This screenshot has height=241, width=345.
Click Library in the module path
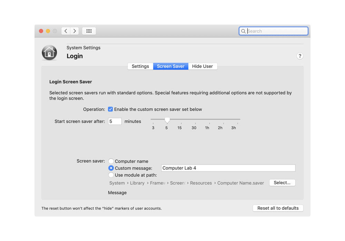pos(137,183)
